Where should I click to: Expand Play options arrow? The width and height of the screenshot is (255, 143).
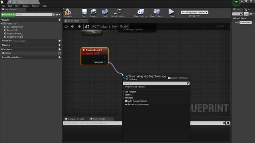click(x=178, y=13)
